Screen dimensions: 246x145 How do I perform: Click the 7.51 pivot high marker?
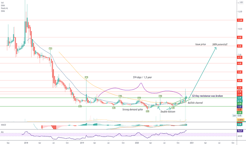[50, 49]
